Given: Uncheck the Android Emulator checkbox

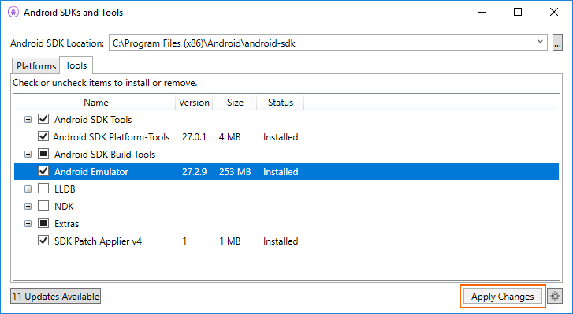Looking at the screenshot, I should point(43,171).
